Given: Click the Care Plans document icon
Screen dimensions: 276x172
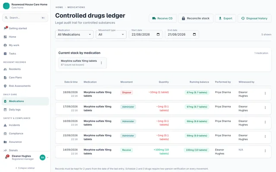Looking at the screenshot, I should (5, 77).
